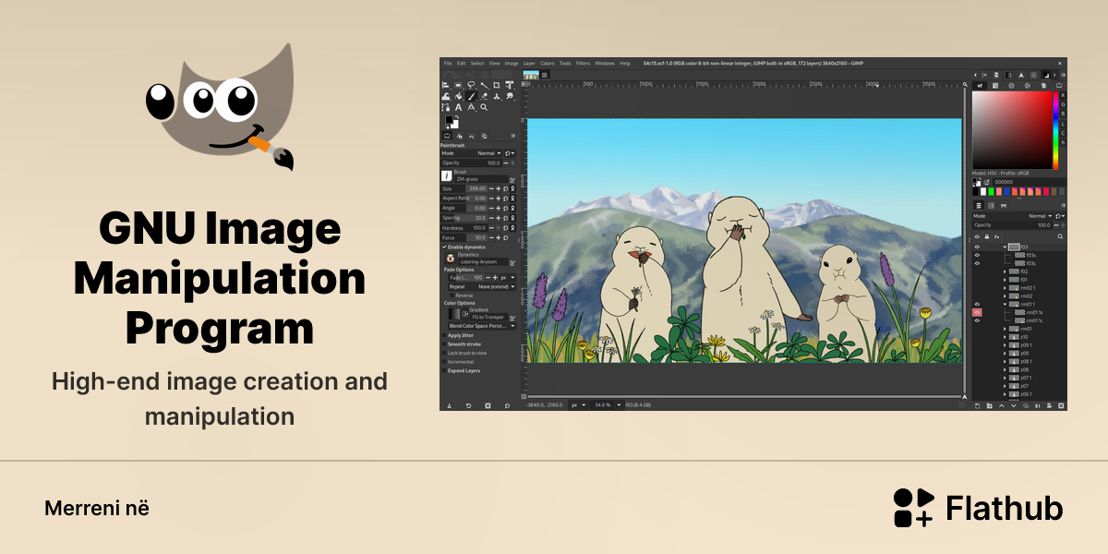Open the status bar px unit dropdown

point(578,404)
